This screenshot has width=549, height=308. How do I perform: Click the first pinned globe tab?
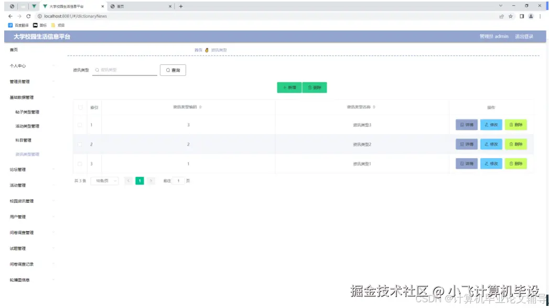pos(12,6)
